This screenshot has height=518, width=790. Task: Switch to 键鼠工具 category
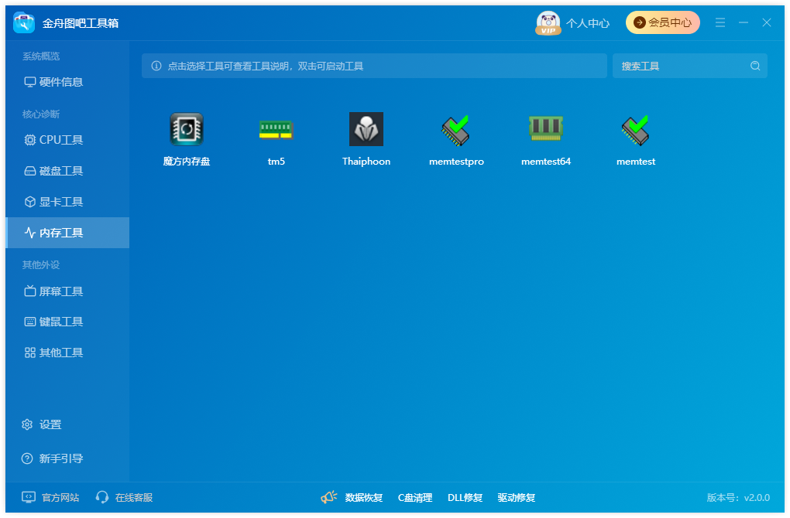67,322
